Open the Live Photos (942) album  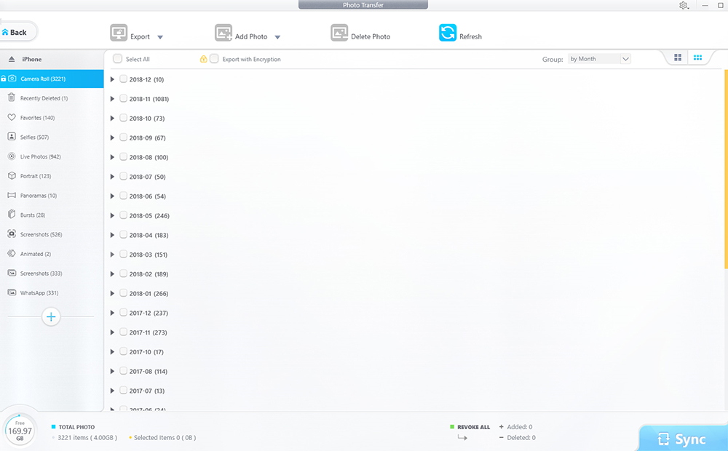(40, 156)
